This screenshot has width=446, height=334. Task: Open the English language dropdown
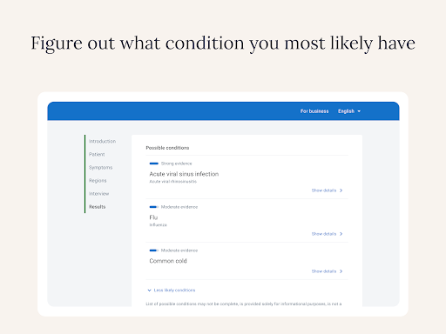[x=349, y=111]
